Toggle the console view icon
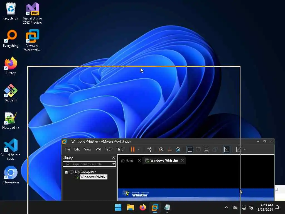 [227, 149]
